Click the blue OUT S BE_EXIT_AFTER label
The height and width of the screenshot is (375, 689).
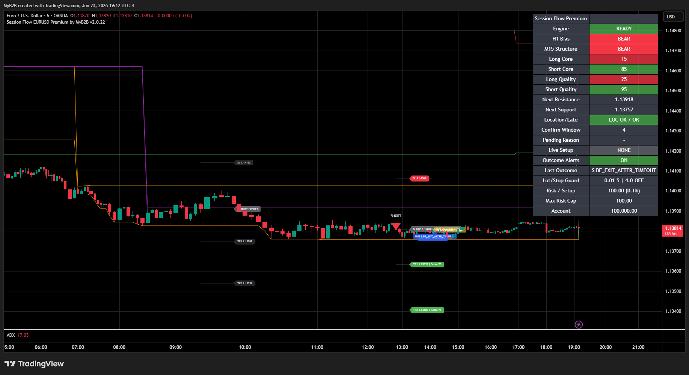pyautogui.click(x=434, y=237)
